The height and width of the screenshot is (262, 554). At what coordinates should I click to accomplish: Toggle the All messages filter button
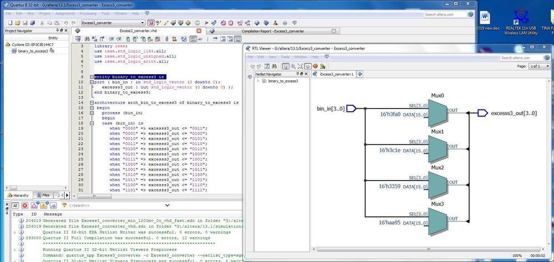[x=15, y=205]
